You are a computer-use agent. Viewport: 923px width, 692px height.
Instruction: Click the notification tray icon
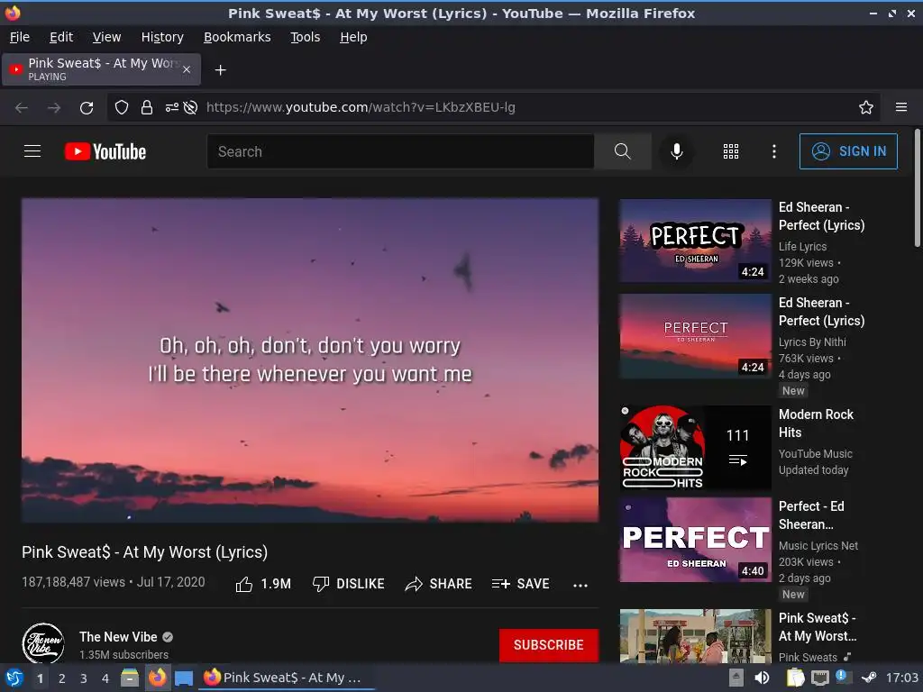[x=842, y=677]
